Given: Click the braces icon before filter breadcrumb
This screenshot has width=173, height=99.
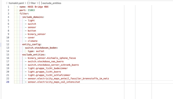Looking at the screenshot, I should point(29,3).
